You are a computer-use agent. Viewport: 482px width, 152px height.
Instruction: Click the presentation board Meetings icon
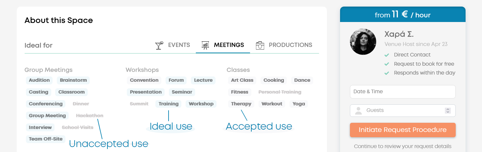(205, 45)
